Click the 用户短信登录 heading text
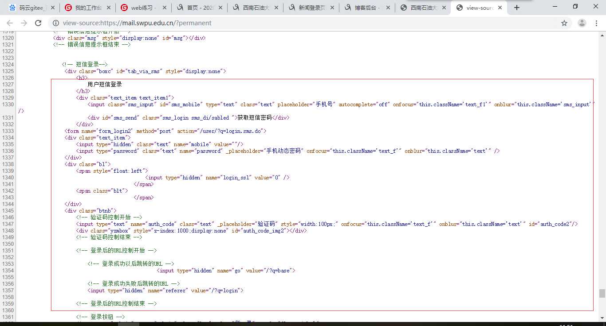The image size is (606, 326). coord(105,84)
